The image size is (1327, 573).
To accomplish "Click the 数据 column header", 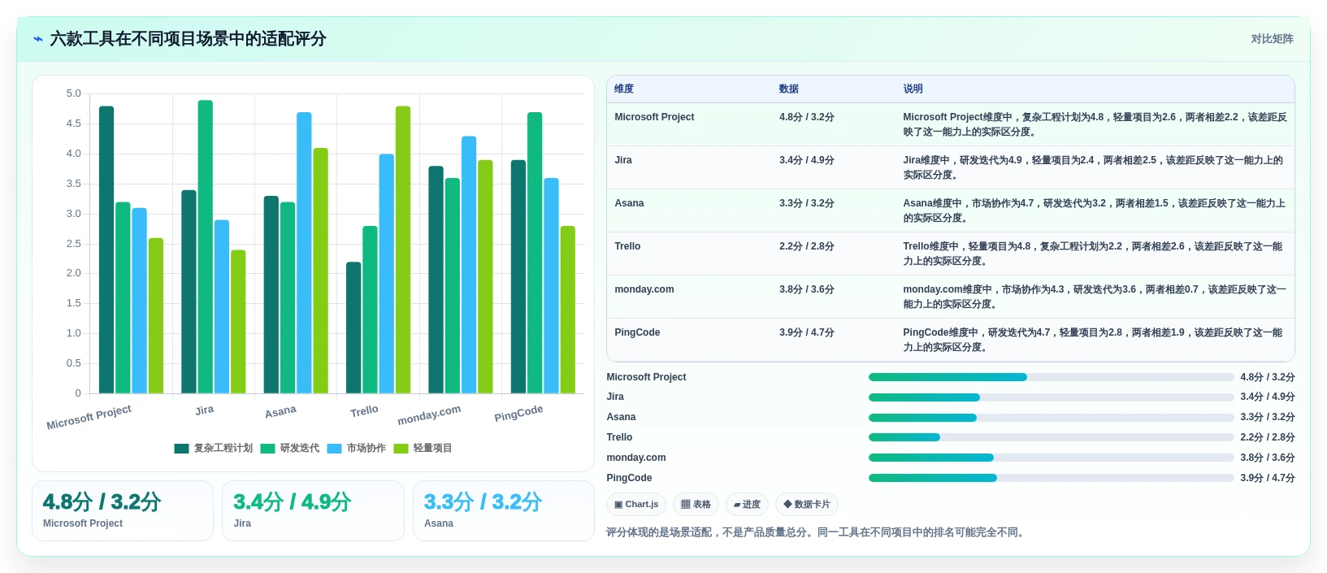I will [789, 89].
